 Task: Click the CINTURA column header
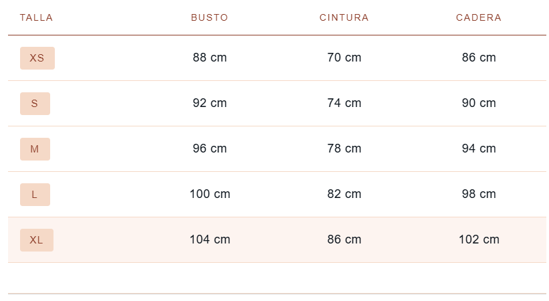pyautogui.click(x=344, y=17)
